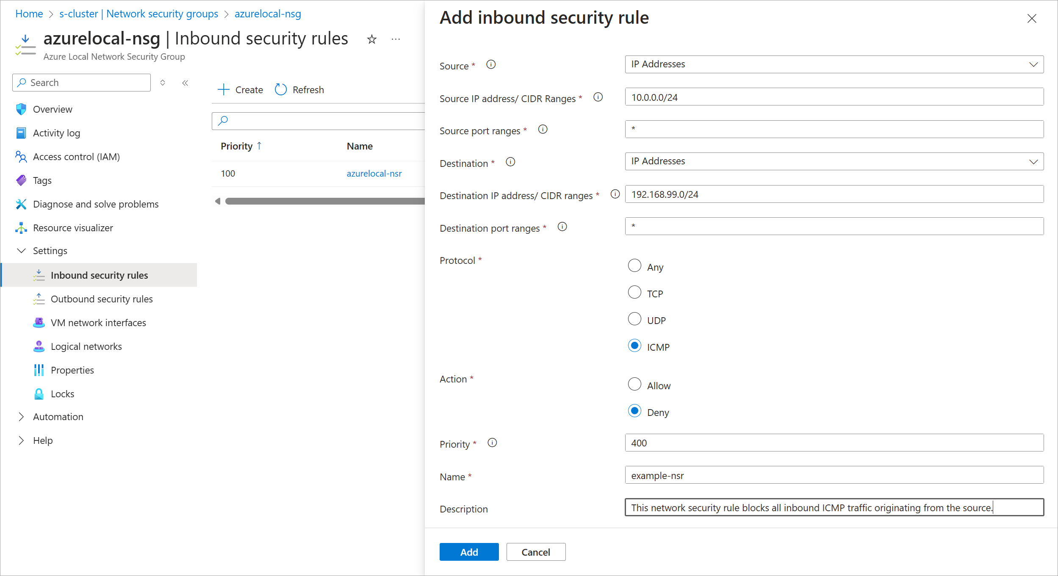Open the more options ellipsis in the header
Screen dimensions: 1058x576
click(x=396, y=39)
